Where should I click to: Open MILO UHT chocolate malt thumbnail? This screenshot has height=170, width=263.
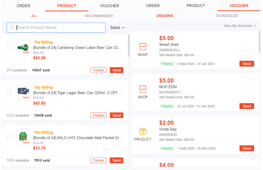23,137
